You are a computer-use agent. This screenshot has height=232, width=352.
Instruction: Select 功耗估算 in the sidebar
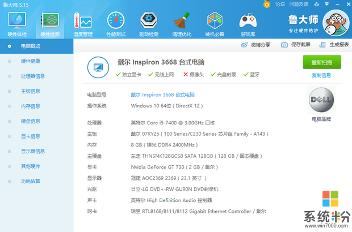31,181
